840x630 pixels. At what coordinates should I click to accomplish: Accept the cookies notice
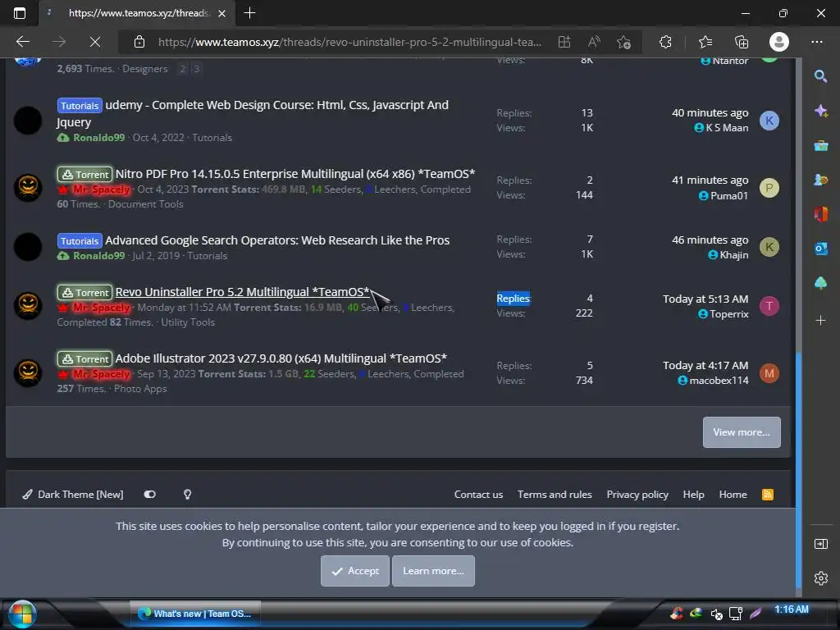355,571
